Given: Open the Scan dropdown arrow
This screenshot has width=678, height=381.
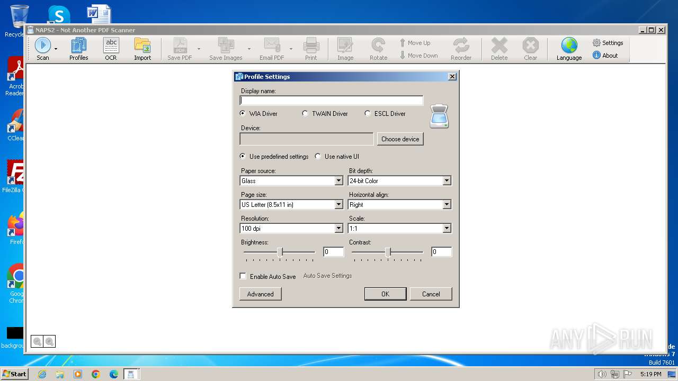Looking at the screenshot, I should click(56, 49).
